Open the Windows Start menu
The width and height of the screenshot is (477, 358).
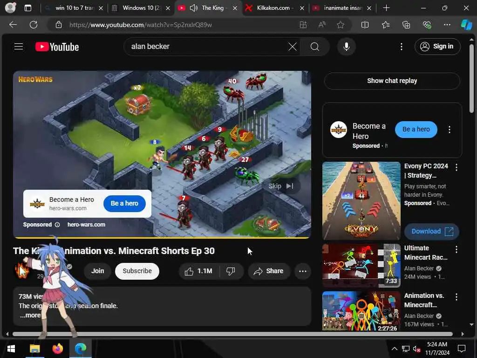coord(11,349)
